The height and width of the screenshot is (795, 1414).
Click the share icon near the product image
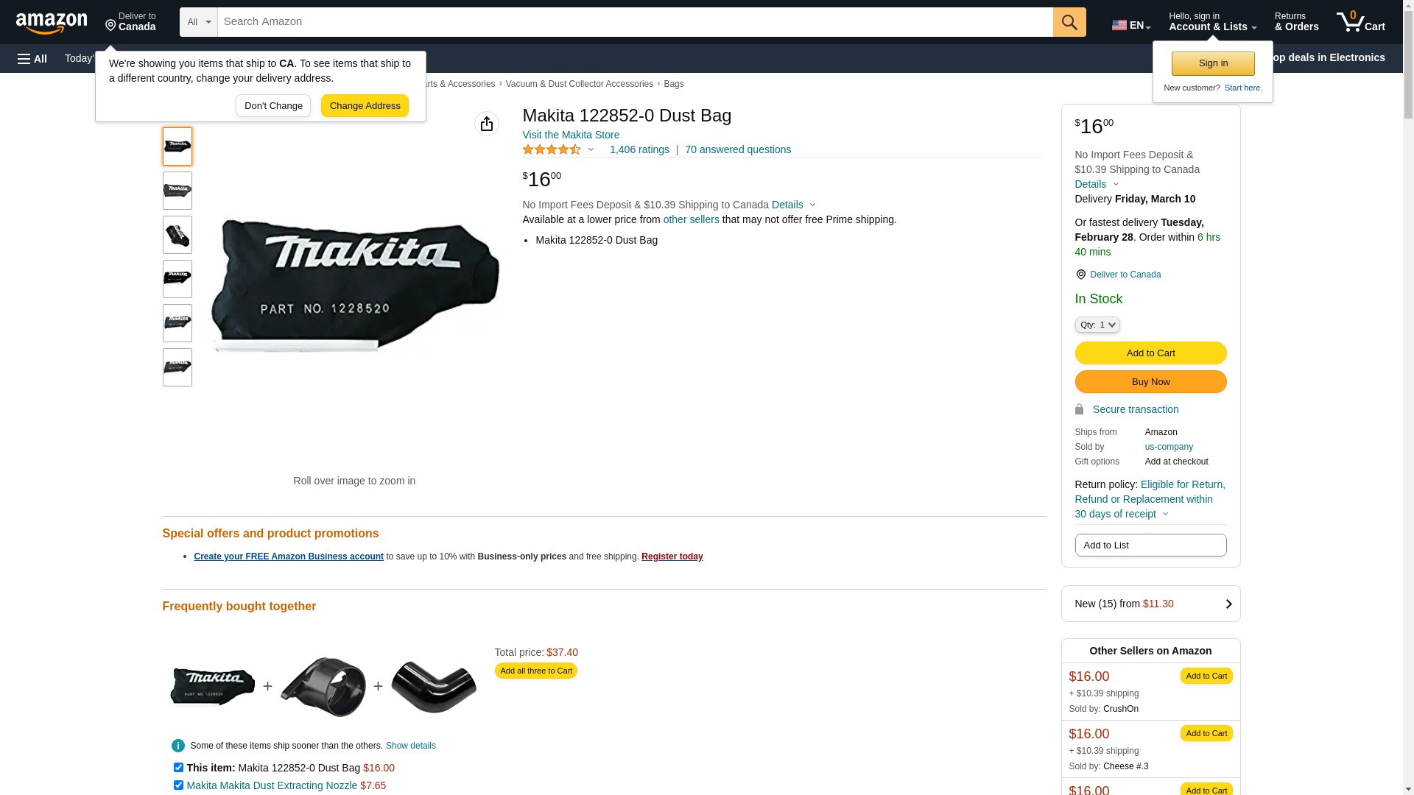pos(487,124)
